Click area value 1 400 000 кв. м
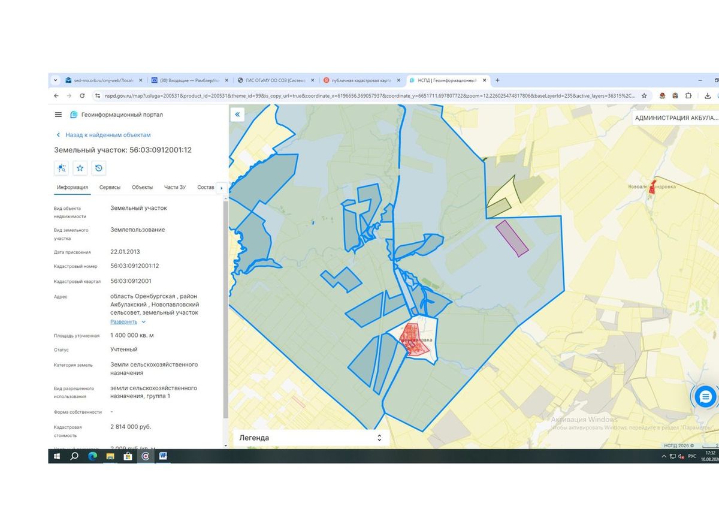The image size is (719, 509). click(x=132, y=335)
